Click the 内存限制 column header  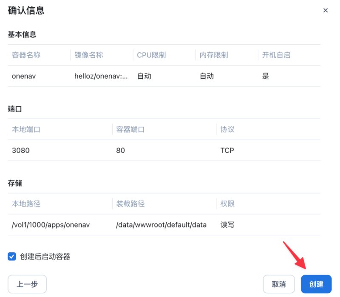(x=214, y=55)
